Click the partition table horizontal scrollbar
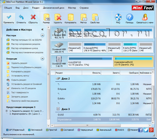The width and height of the screenshot is (157, 139). click(x=87, y=125)
